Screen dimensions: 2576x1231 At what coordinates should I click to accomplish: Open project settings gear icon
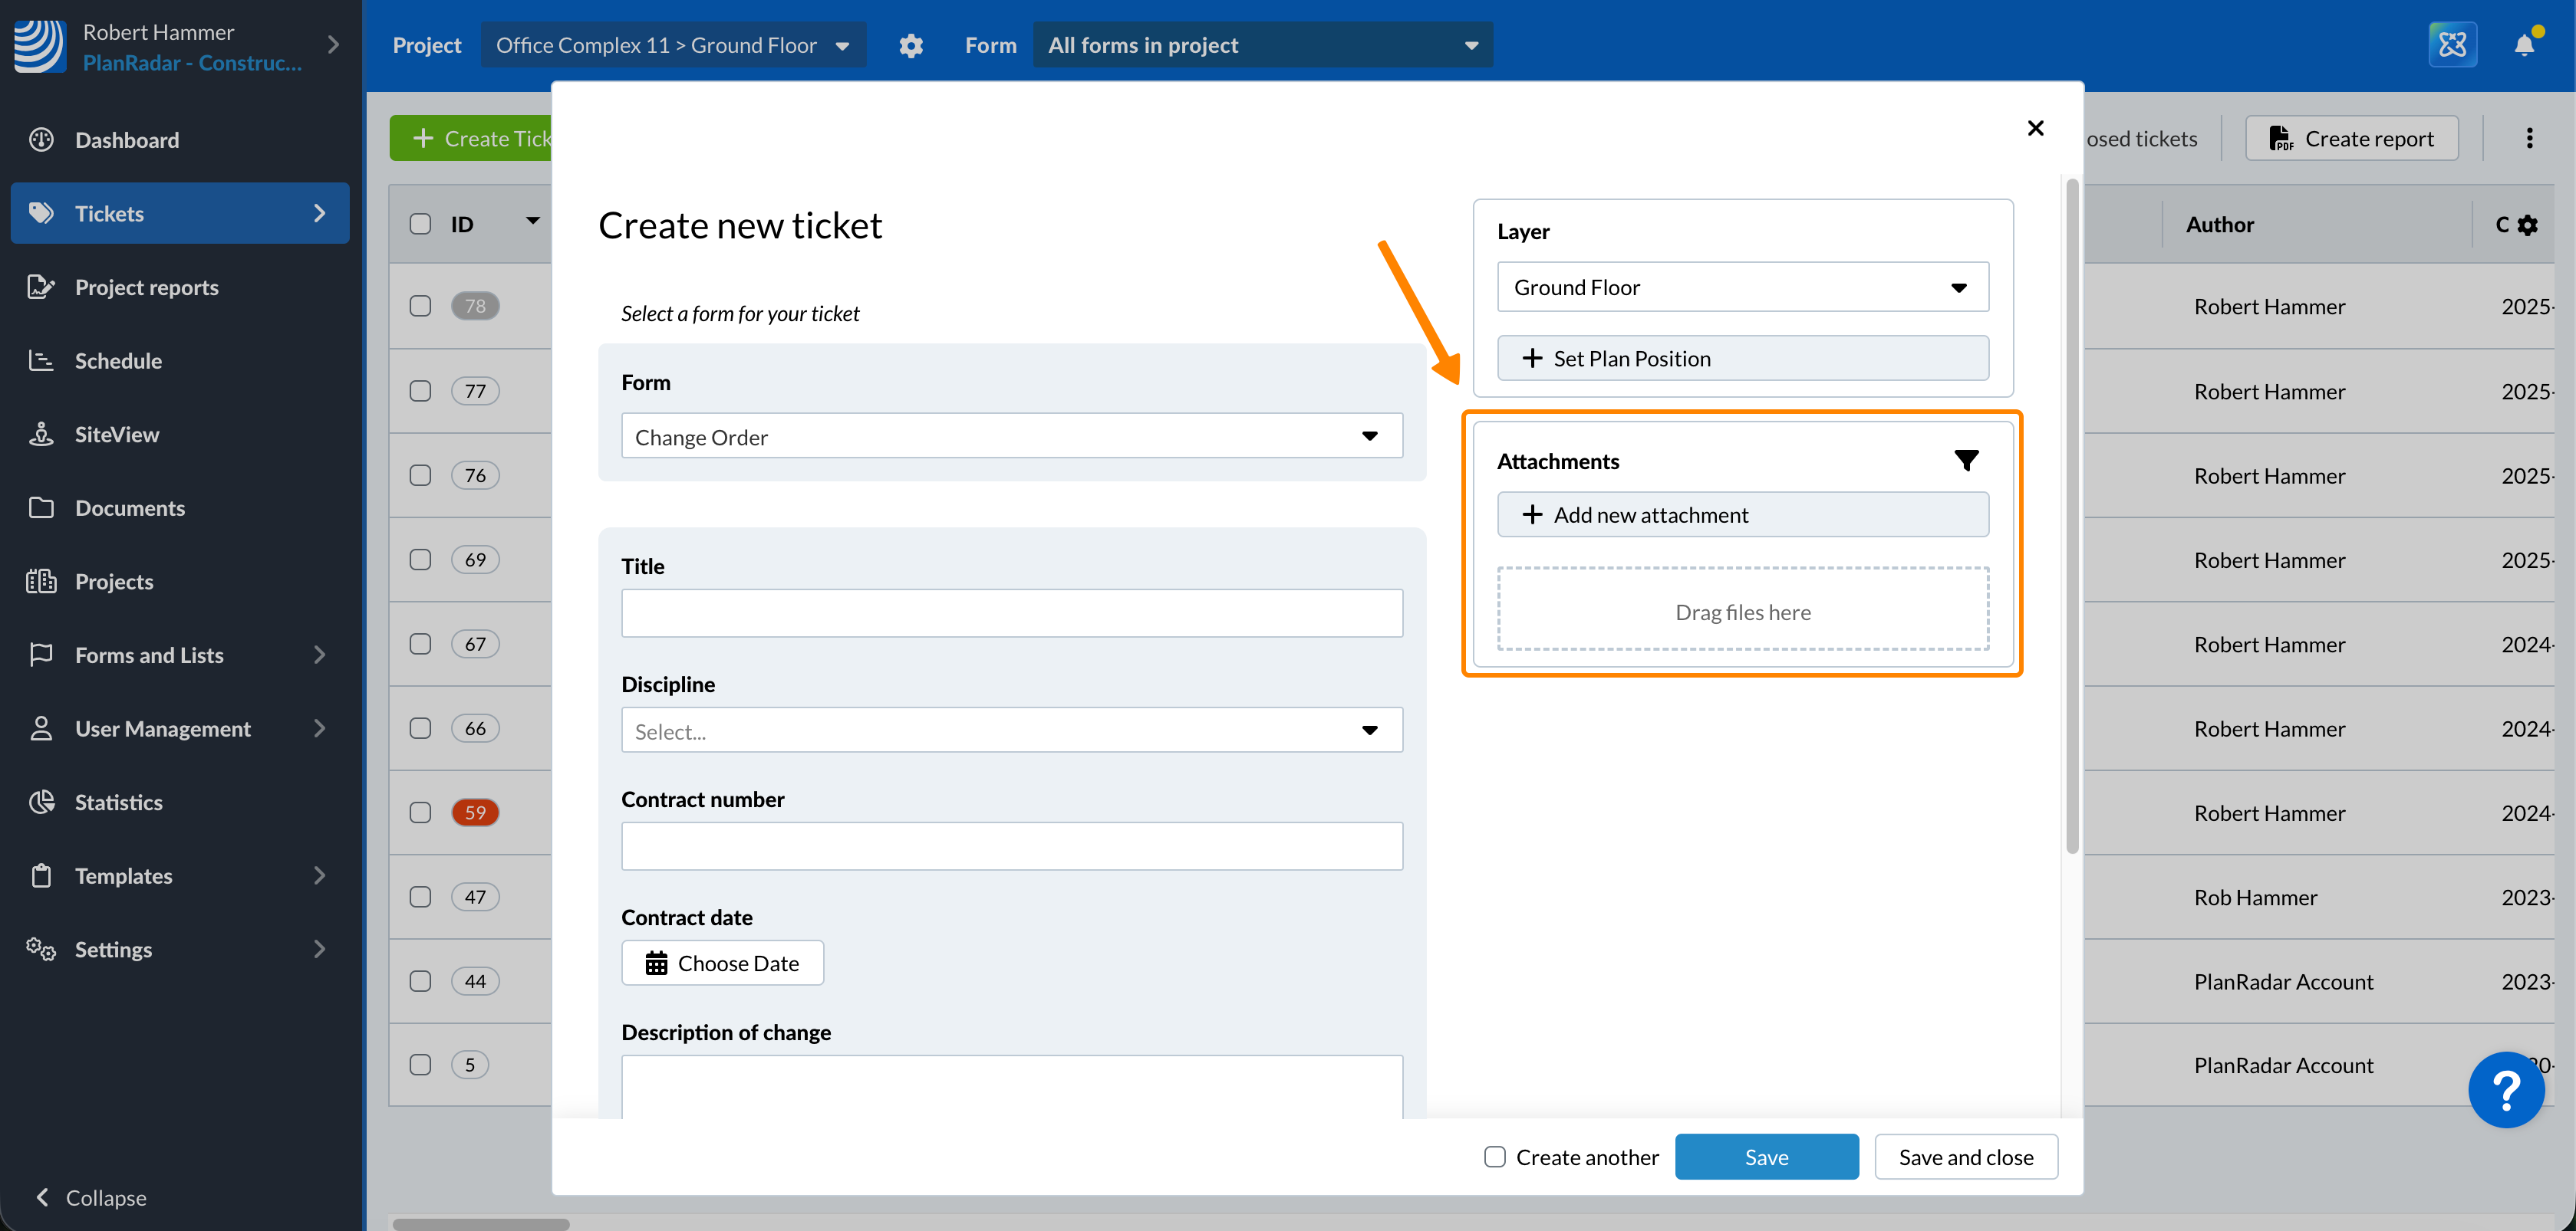coord(910,45)
